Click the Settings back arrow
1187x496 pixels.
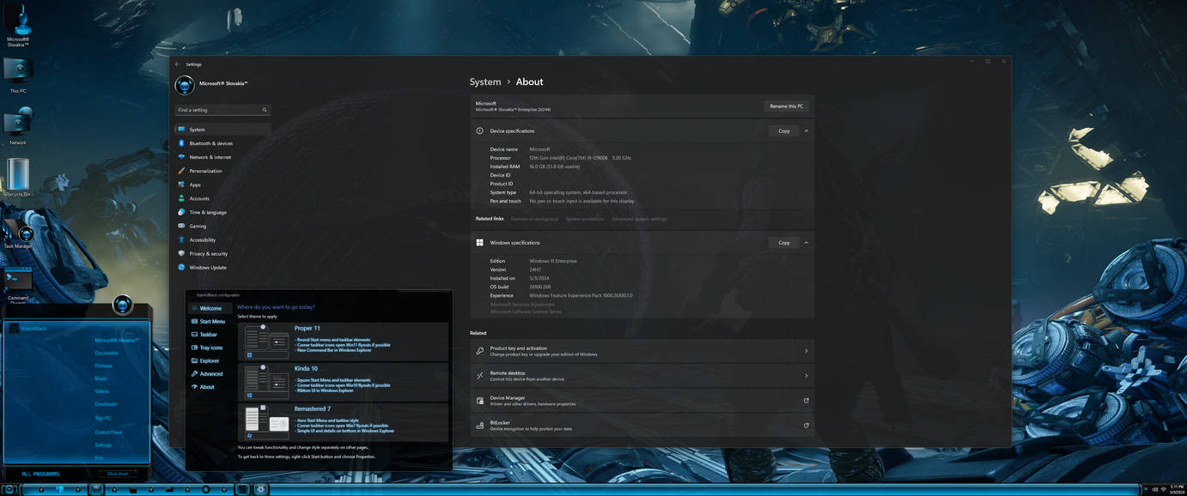coord(178,64)
